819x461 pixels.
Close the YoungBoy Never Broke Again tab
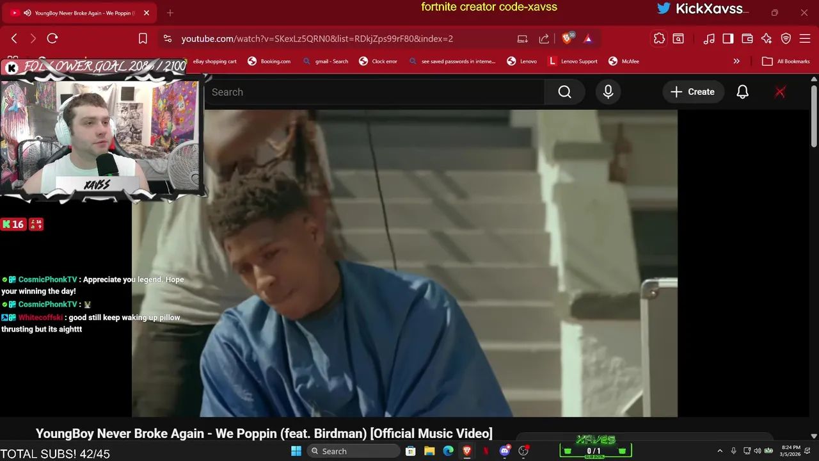147,13
